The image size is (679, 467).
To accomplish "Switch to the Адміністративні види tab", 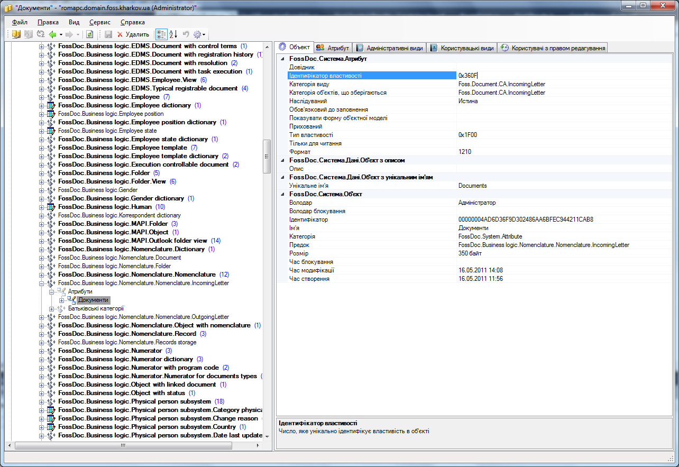I will click(x=389, y=48).
